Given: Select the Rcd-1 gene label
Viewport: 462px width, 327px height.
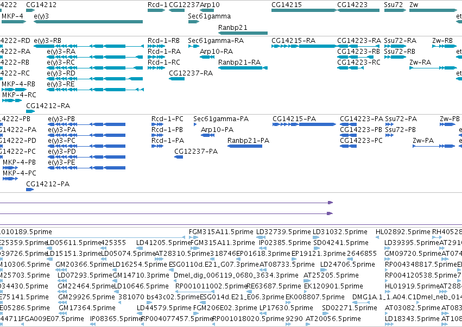Looking at the screenshot, I should 157,5.
